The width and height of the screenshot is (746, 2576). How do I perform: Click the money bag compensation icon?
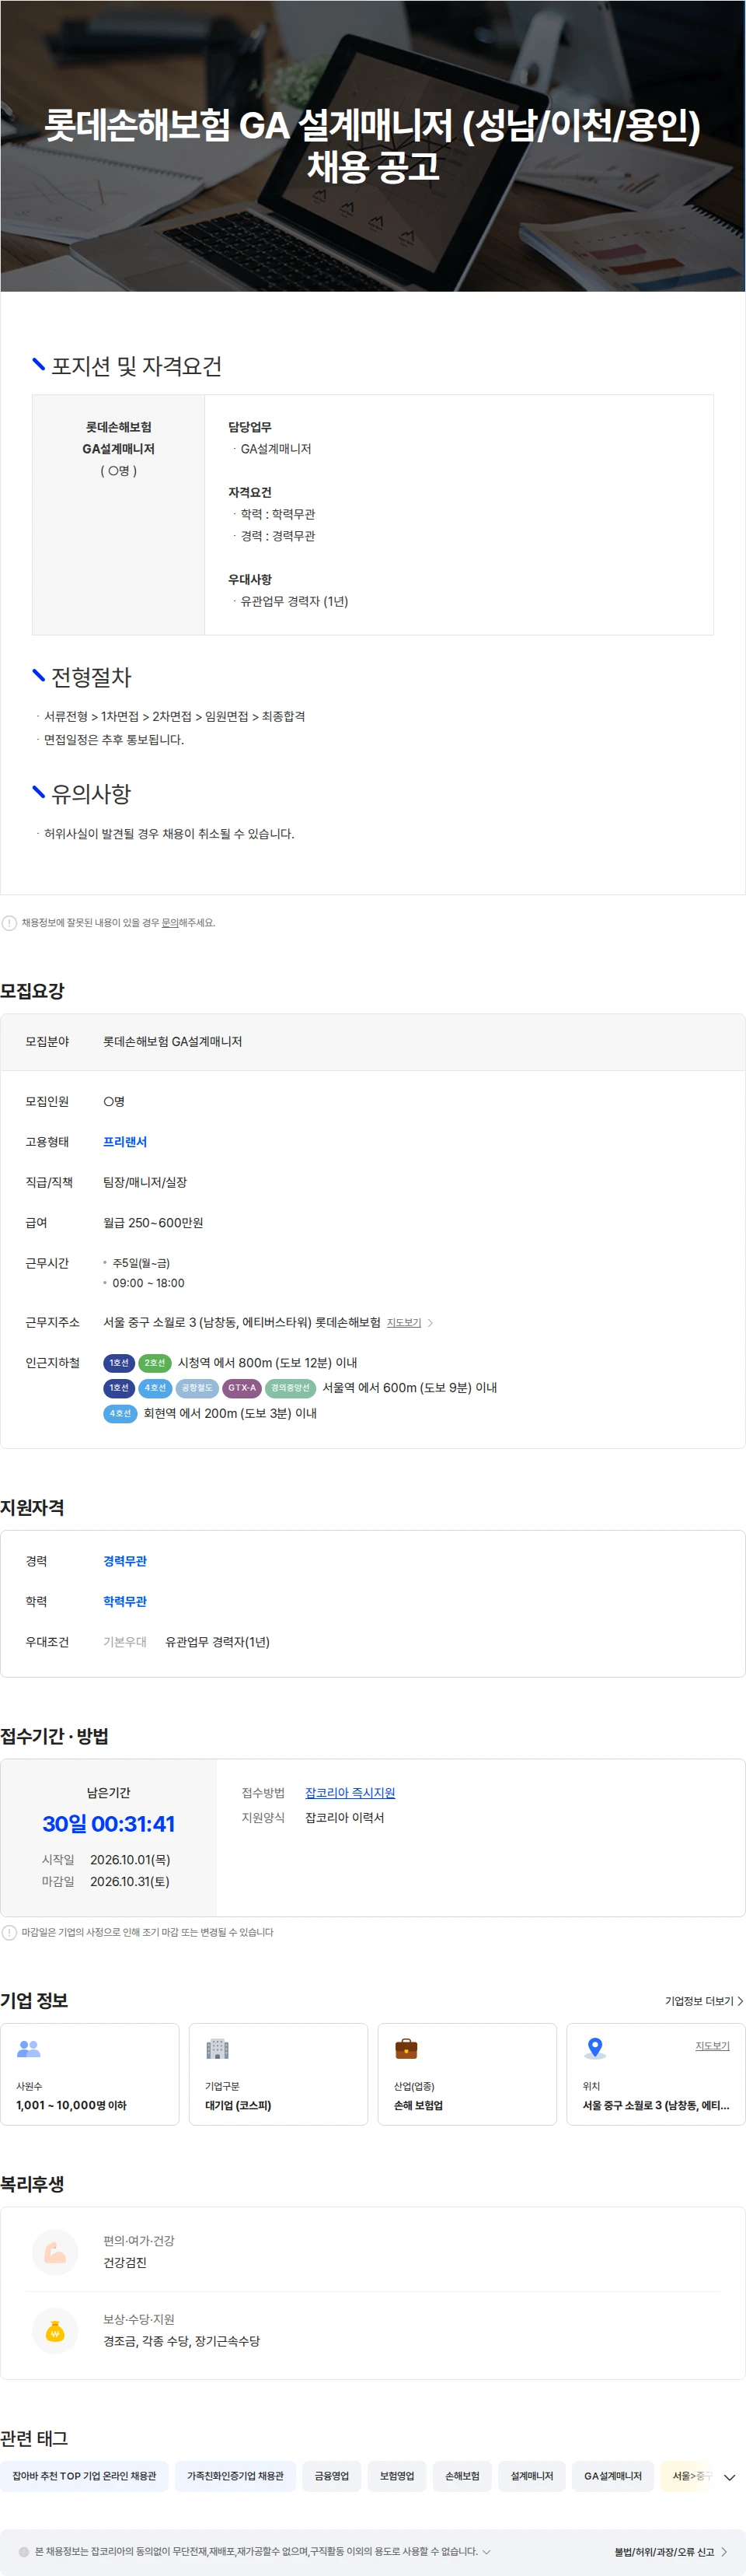point(55,2330)
